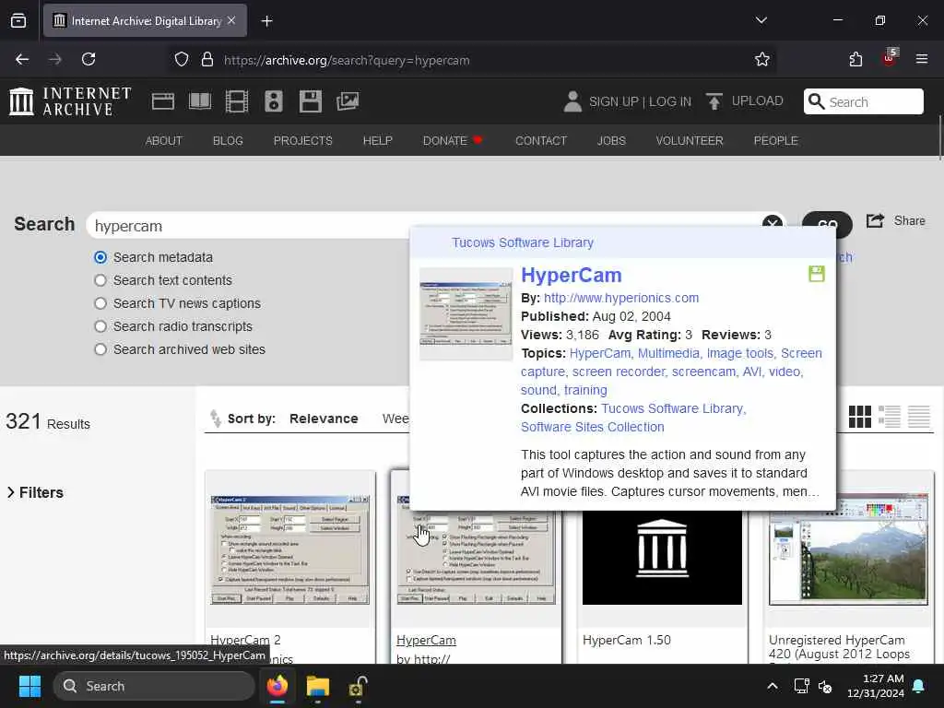Open the CONTACT nav item
The image size is (944, 708).
click(x=541, y=141)
